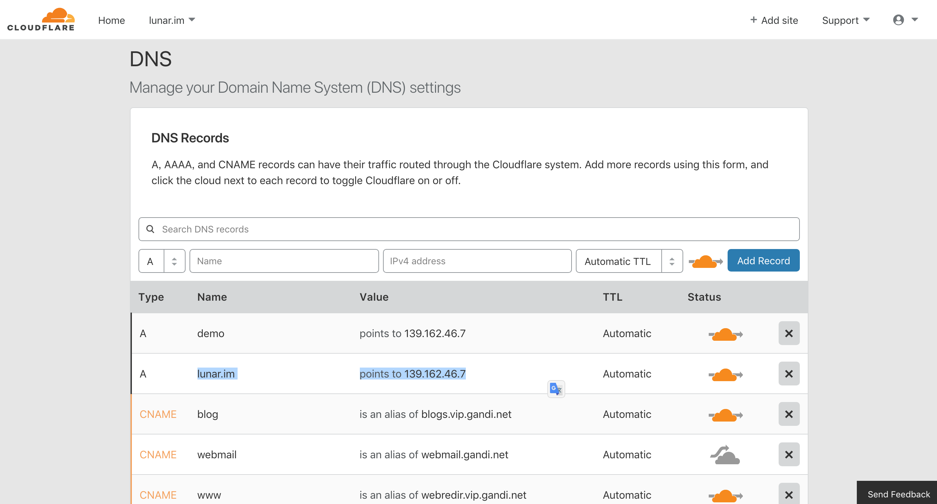Enable Cloudflare proxy for webmail record
The width and height of the screenshot is (937, 504).
point(725,455)
